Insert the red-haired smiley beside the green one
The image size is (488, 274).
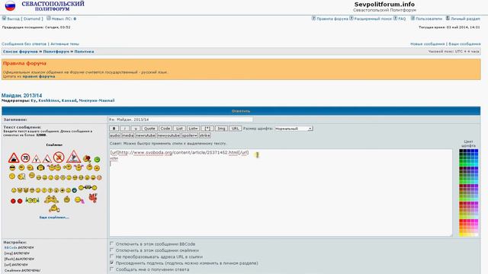(87, 158)
